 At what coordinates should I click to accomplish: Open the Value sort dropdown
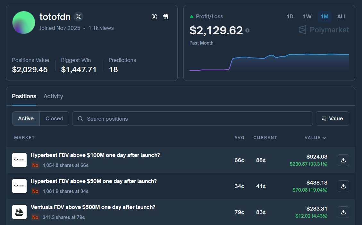point(333,118)
